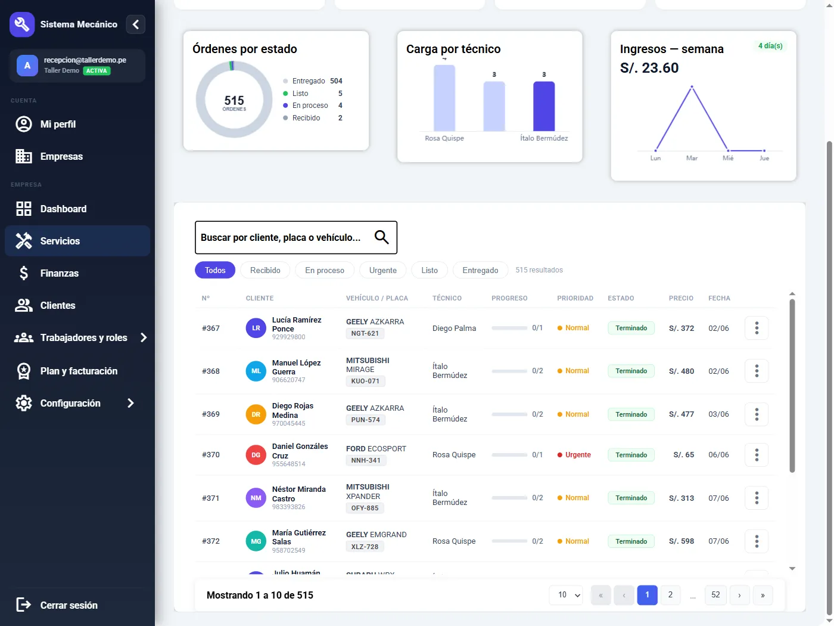Select Servicios in the sidebar
834x626 pixels.
[77, 241]
